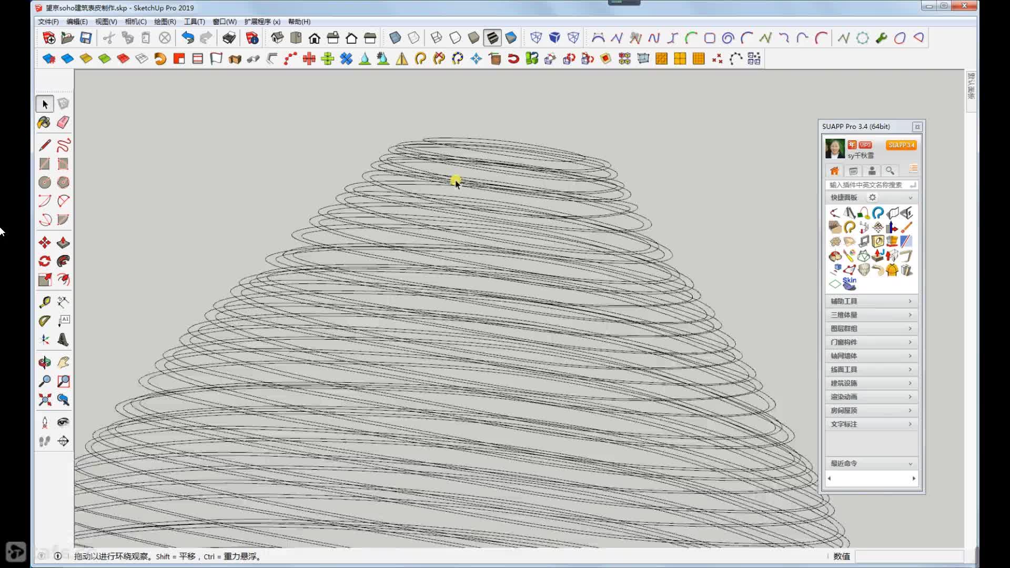Screen dimensions: 1010x568
Task: Open 绘图(R) menu
Action: click(x=165, y=22)
